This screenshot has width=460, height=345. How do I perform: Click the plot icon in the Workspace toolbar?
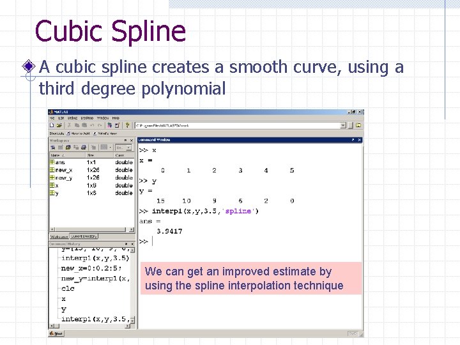(x=104, y=148)
